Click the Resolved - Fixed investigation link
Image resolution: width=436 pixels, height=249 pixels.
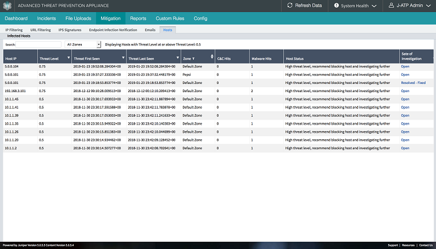[413, 83]
